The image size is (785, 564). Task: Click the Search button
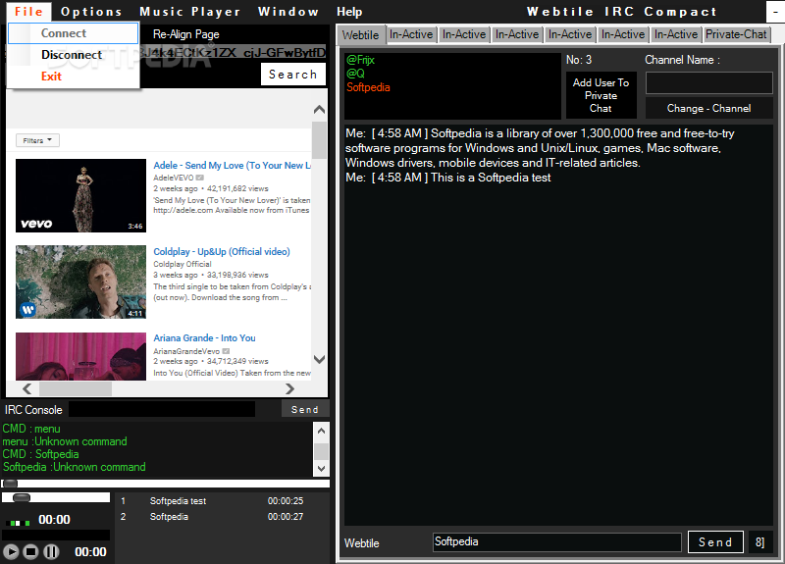click(292, 75)
